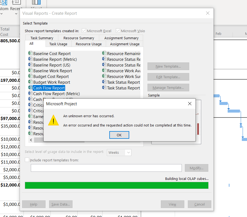Click the Edit Template... button
This screenshot has height=217, width=247.
[x=168, y=77]
